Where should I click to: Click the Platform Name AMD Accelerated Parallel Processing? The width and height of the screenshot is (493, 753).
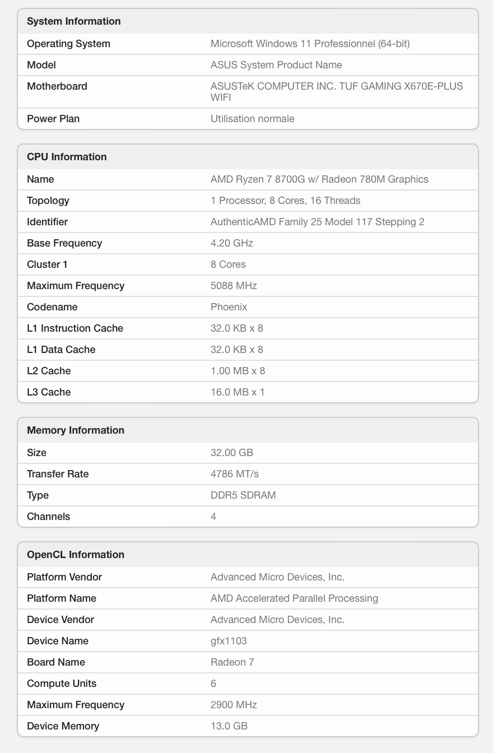[x=295, y=598]
